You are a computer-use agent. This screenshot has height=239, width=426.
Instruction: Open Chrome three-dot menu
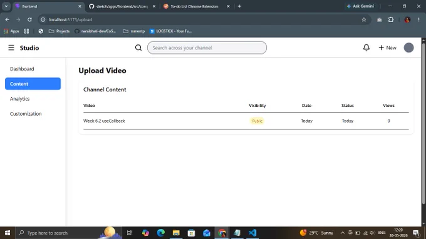[x=418, y=19]
